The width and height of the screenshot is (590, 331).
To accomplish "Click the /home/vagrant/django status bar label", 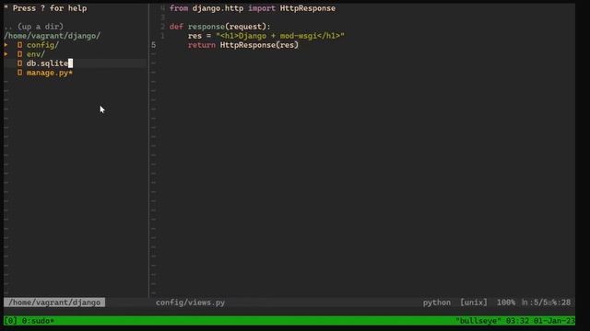I will pos(54,302).
